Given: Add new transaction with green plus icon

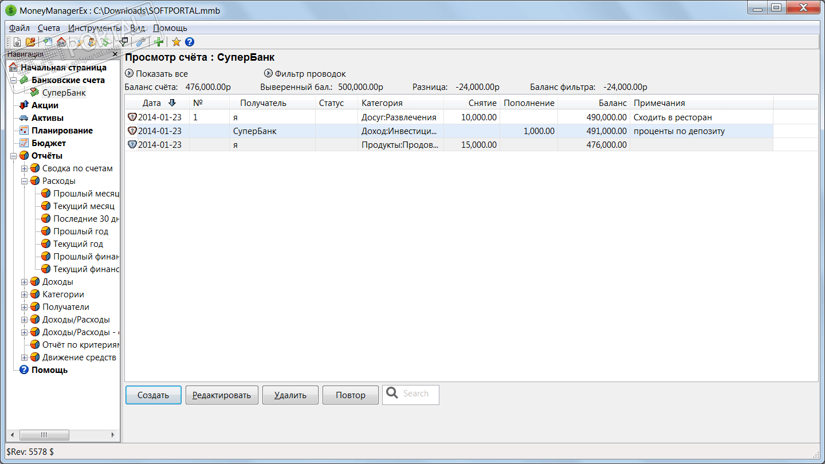Looking at the screenshot, I should pos(159,42).
